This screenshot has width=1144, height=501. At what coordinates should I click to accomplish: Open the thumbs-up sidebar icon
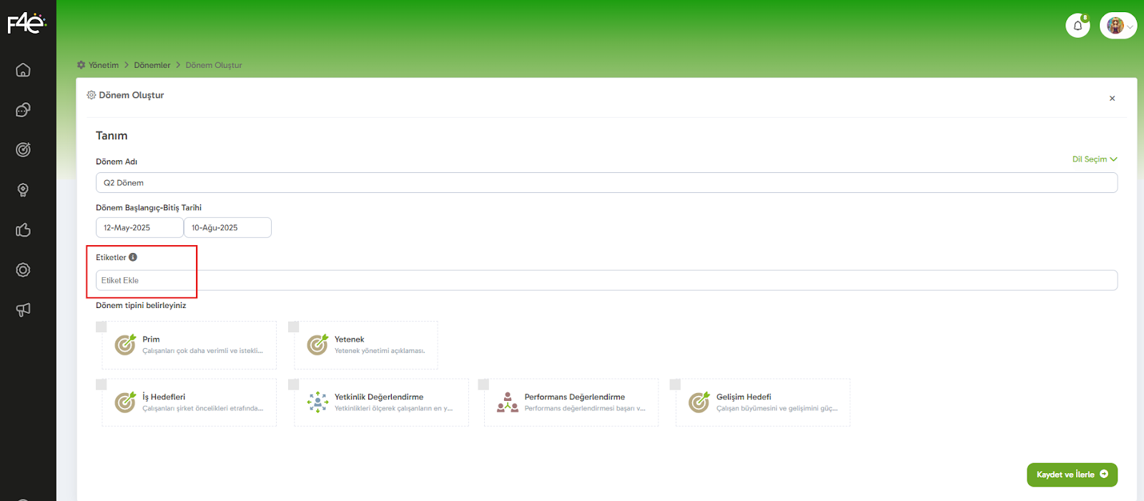click(23, 230)
